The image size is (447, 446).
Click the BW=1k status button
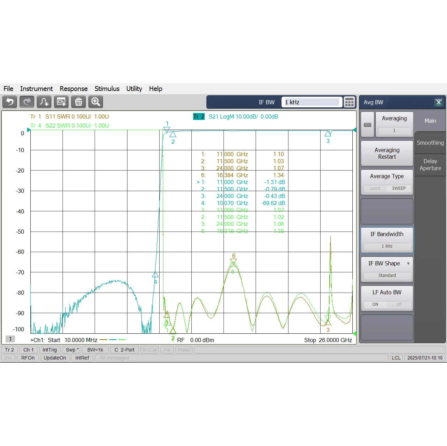(x=95, y=350)
